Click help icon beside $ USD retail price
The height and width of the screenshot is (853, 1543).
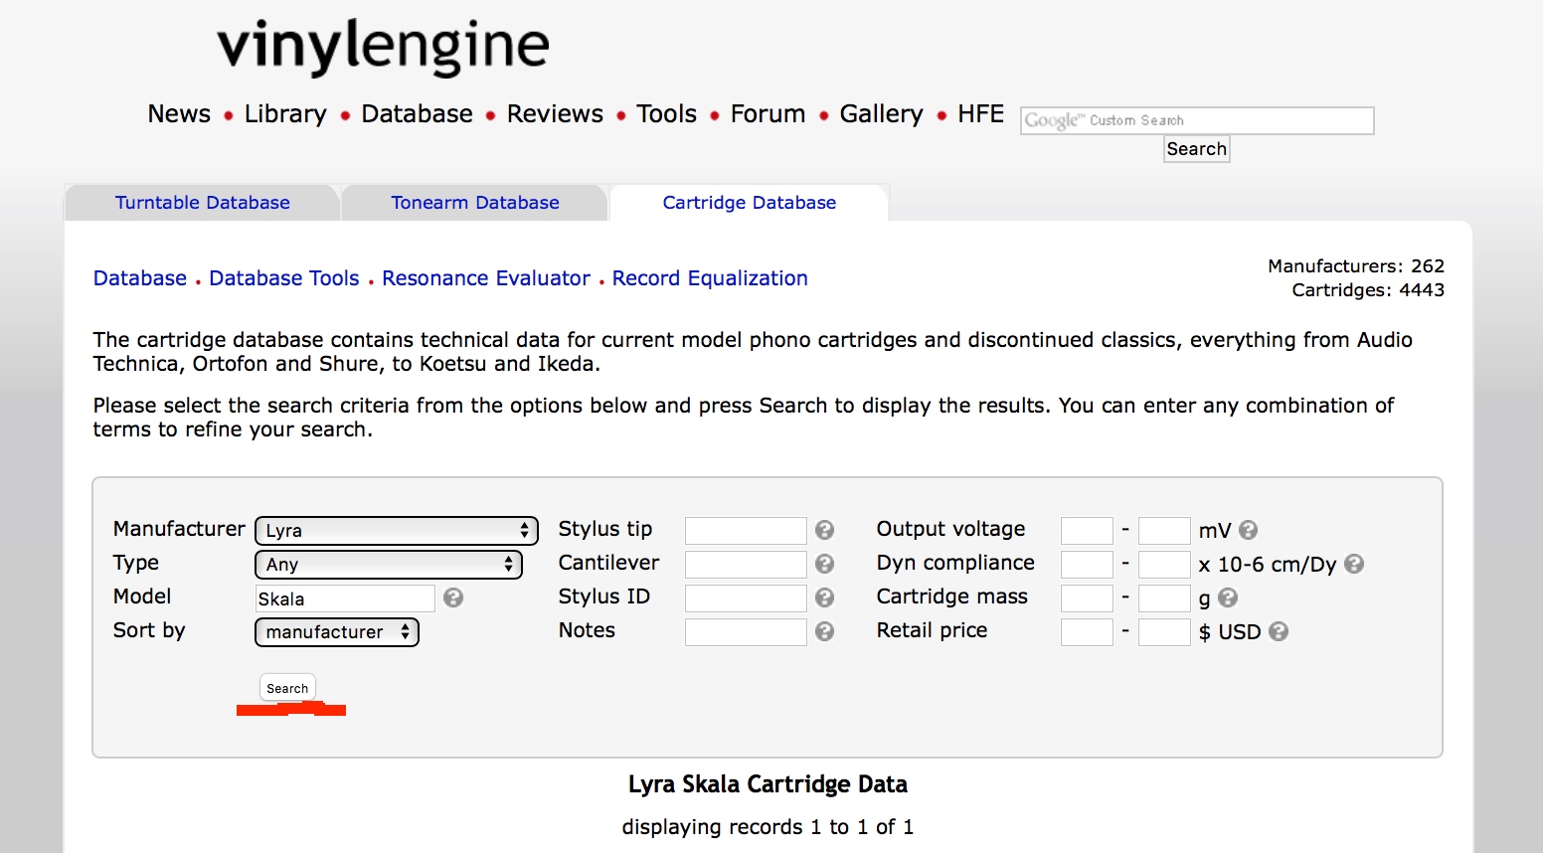[1279, 631]
